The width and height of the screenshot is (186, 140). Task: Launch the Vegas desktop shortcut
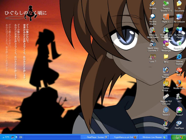[x=166, y=18]
